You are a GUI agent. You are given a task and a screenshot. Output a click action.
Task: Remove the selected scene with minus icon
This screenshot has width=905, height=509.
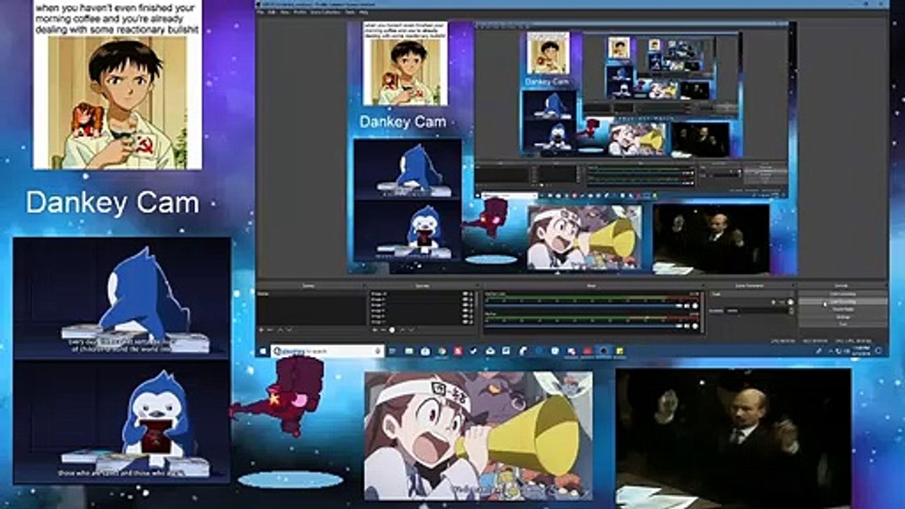270,330
